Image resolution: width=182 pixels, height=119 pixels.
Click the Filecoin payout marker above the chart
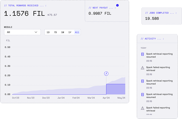pos(106,74)
